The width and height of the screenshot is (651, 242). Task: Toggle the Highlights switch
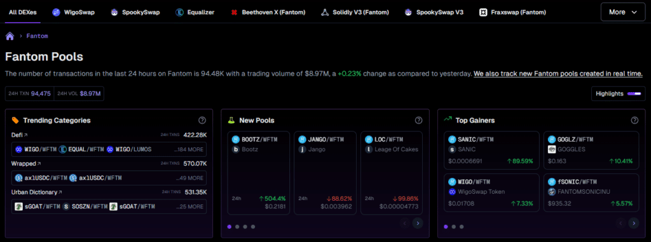[x=635, y=94]
